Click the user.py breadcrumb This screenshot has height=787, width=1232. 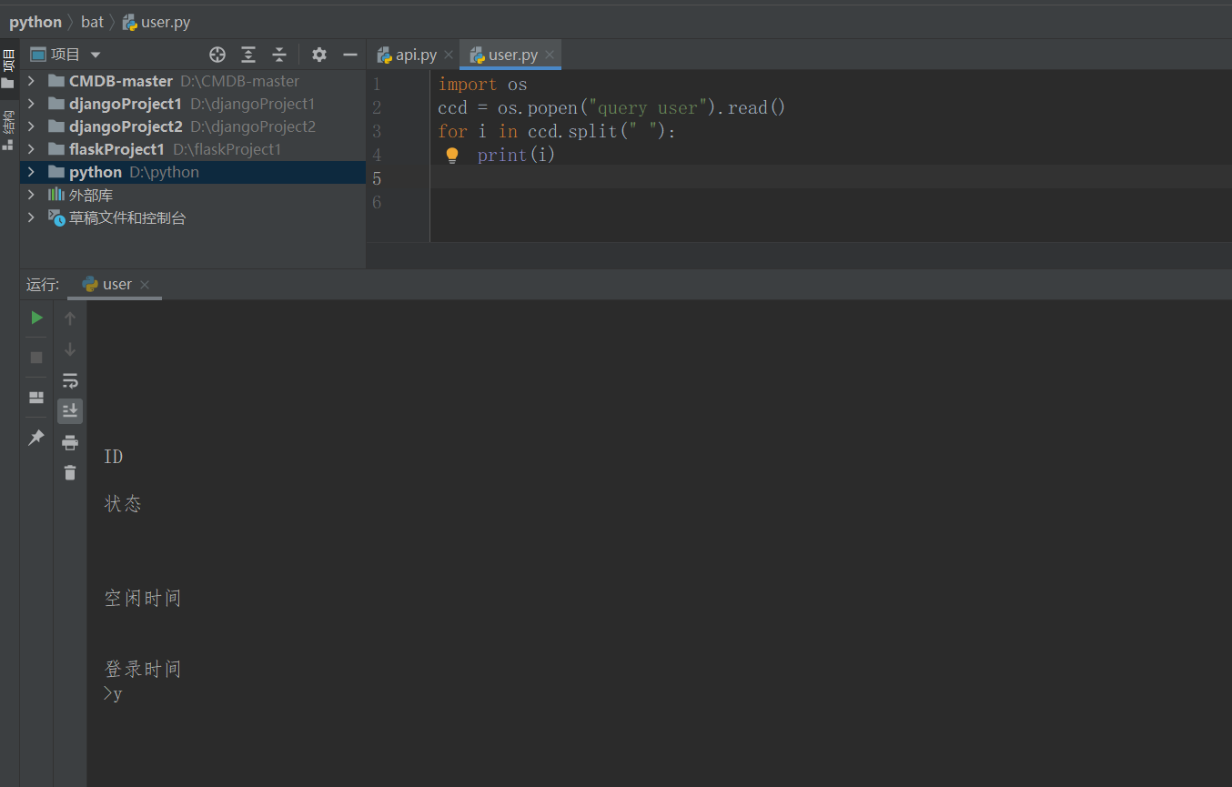point(157,22)
